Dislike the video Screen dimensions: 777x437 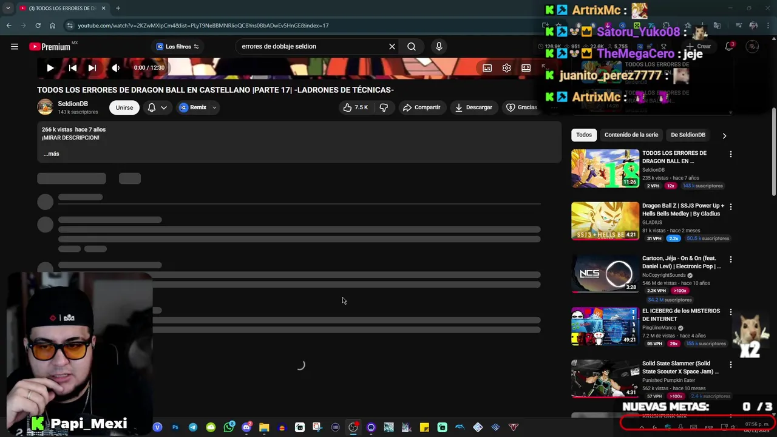click(x=384, y=107)
